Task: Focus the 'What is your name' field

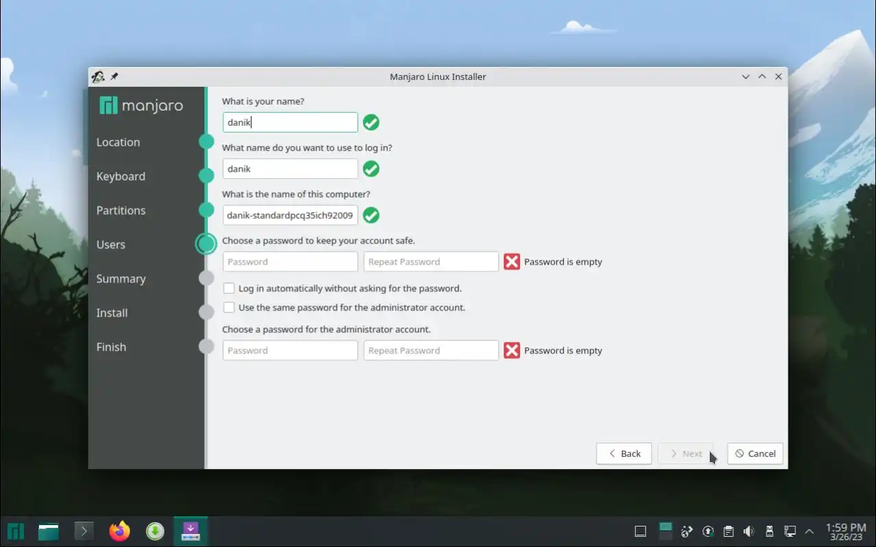Action: click(x=290, y=122)
